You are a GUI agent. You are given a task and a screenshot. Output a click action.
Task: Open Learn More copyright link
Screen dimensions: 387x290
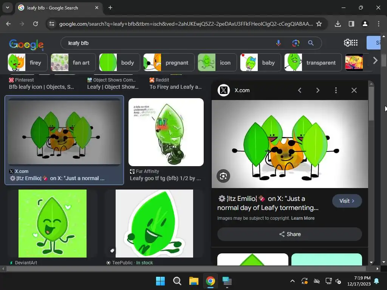click(303, 218)
